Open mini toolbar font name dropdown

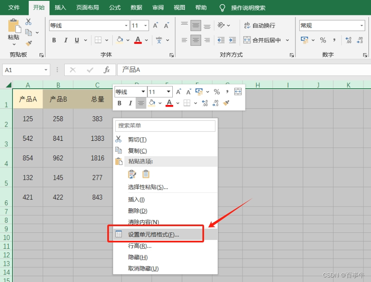143,91
